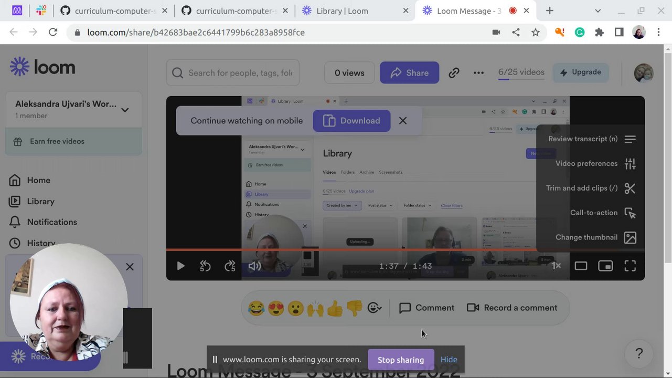Open Review transcript panel
Image resolution: width=672 pixels, height=378 pixels.
pos(592,139)
